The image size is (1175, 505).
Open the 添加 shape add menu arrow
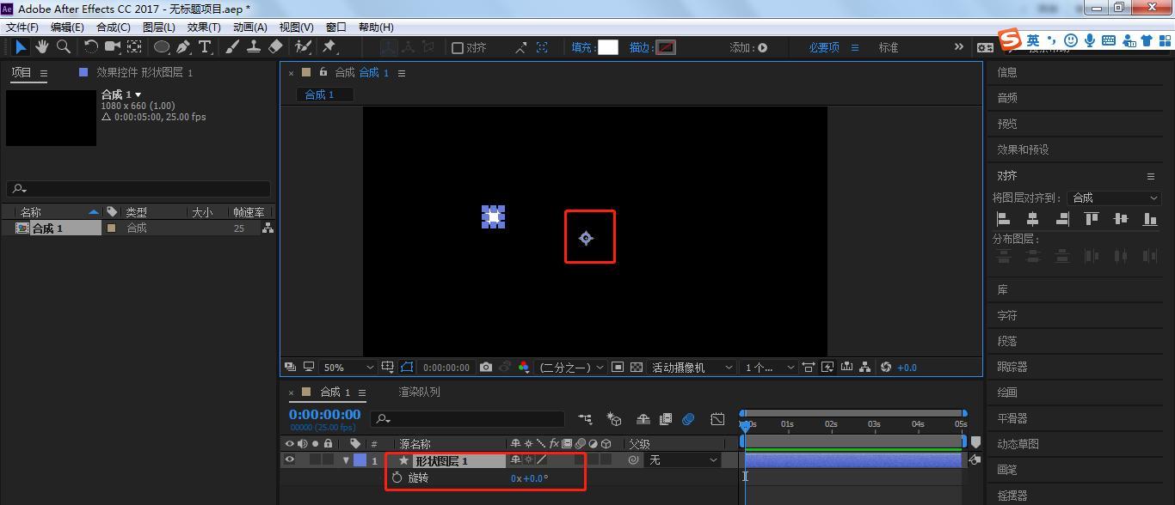tap(762, 48)
